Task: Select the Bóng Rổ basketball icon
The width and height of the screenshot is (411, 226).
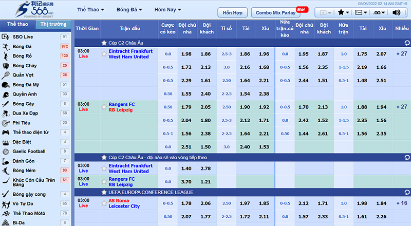Action: pyautogui.click(x=6, y=56)
